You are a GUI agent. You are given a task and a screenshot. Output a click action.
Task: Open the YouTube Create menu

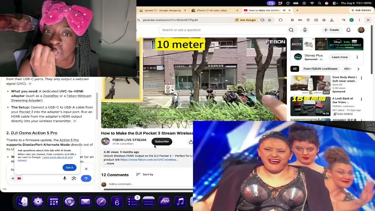(x=331, y=30)
